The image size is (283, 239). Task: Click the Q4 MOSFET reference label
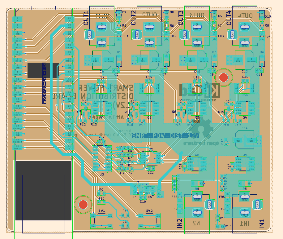coord(245,117)
